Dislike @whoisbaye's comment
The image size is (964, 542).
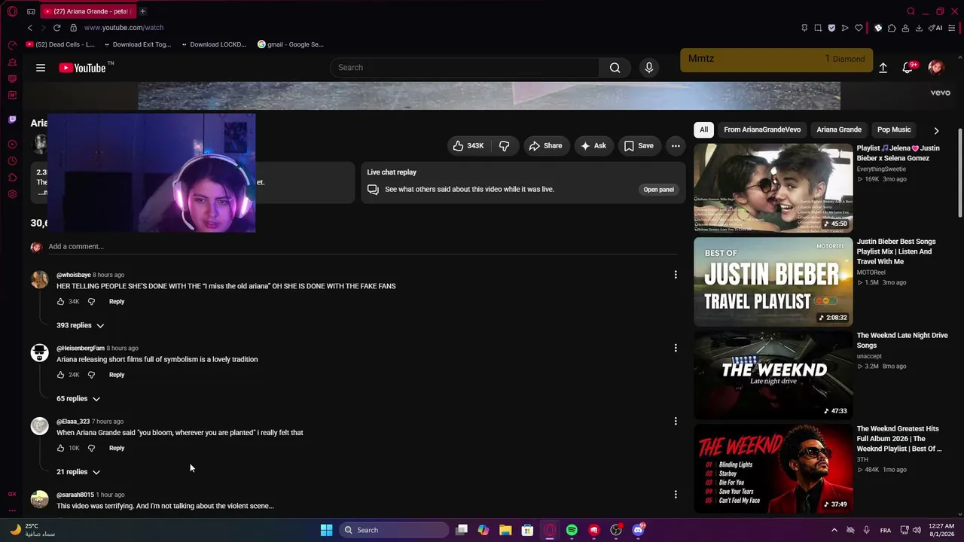[x=91, y=302]
